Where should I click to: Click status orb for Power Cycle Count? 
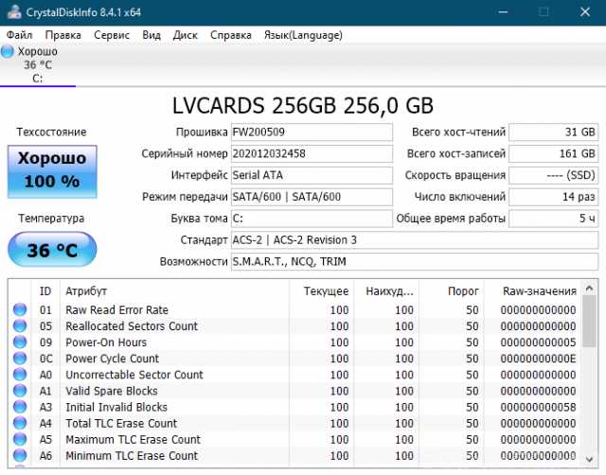coord(20,359)
